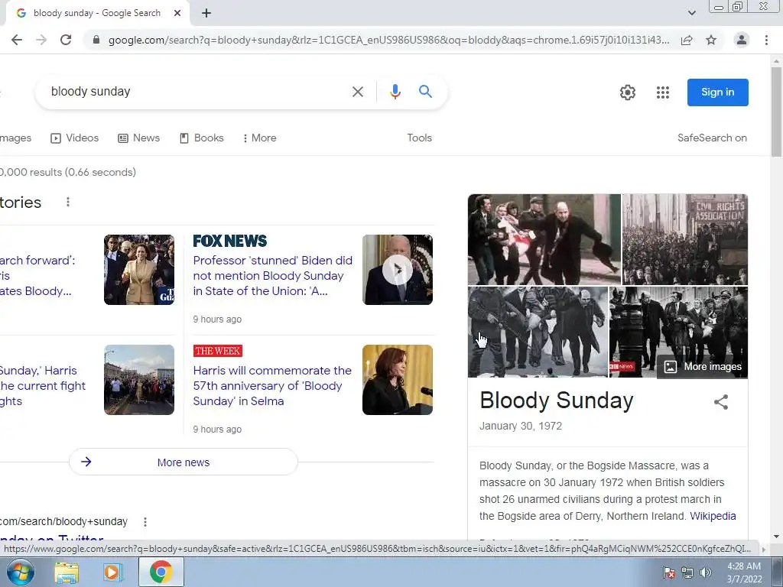Open the Chrome profile avatar

(742, 40)
